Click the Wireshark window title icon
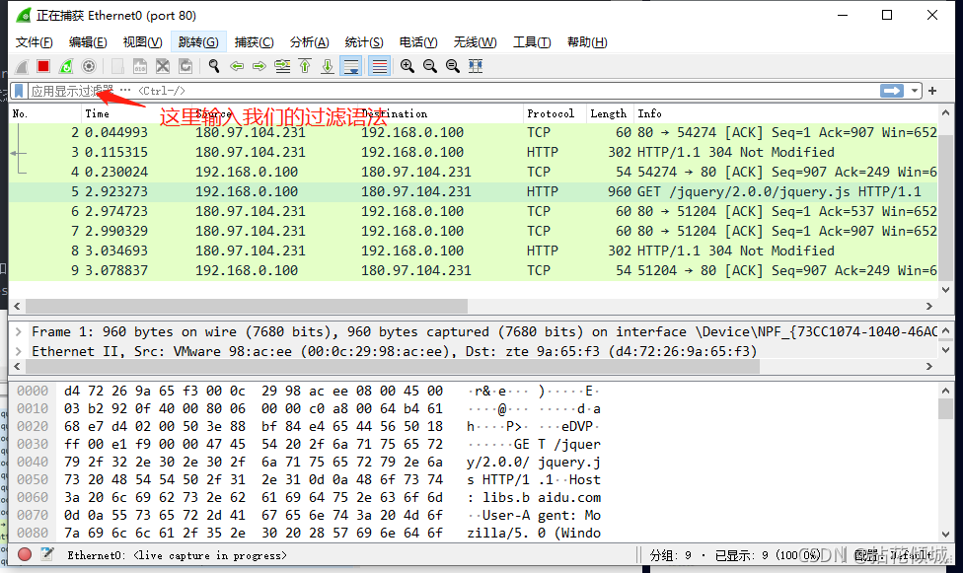This screenshot has height=573, width=963. (24, 16)
